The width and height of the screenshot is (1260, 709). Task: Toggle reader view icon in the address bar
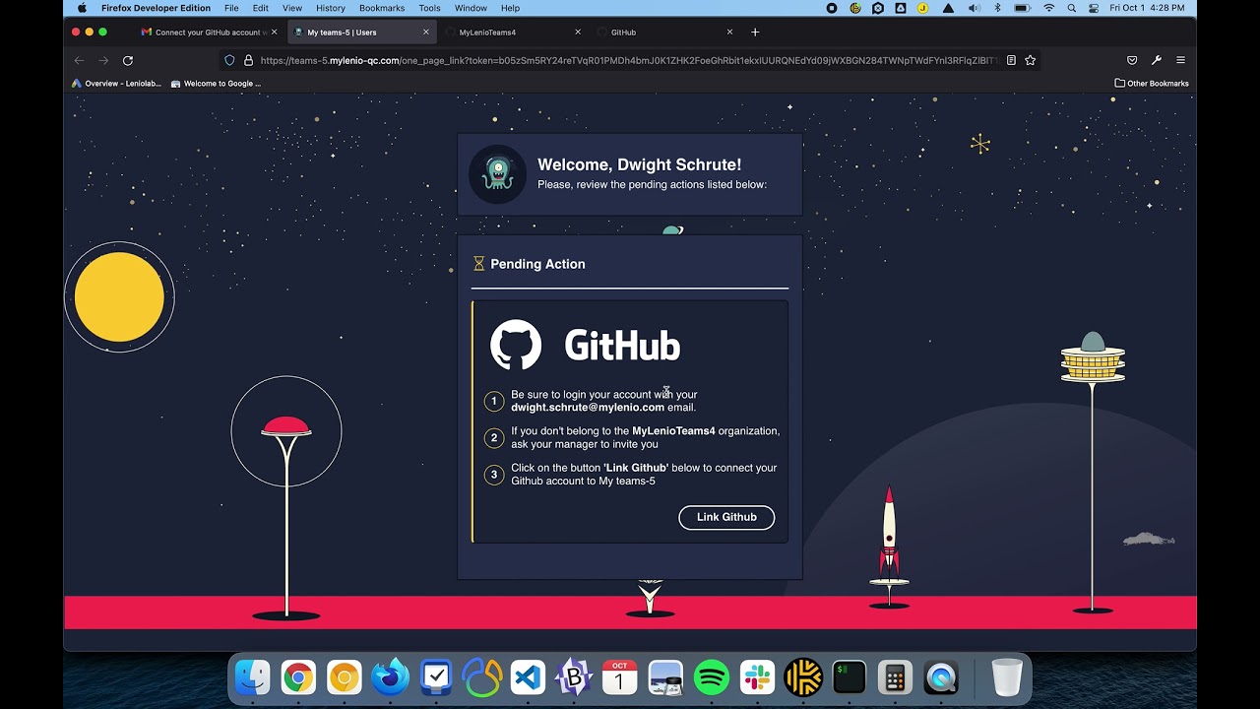click(1011, 60)
